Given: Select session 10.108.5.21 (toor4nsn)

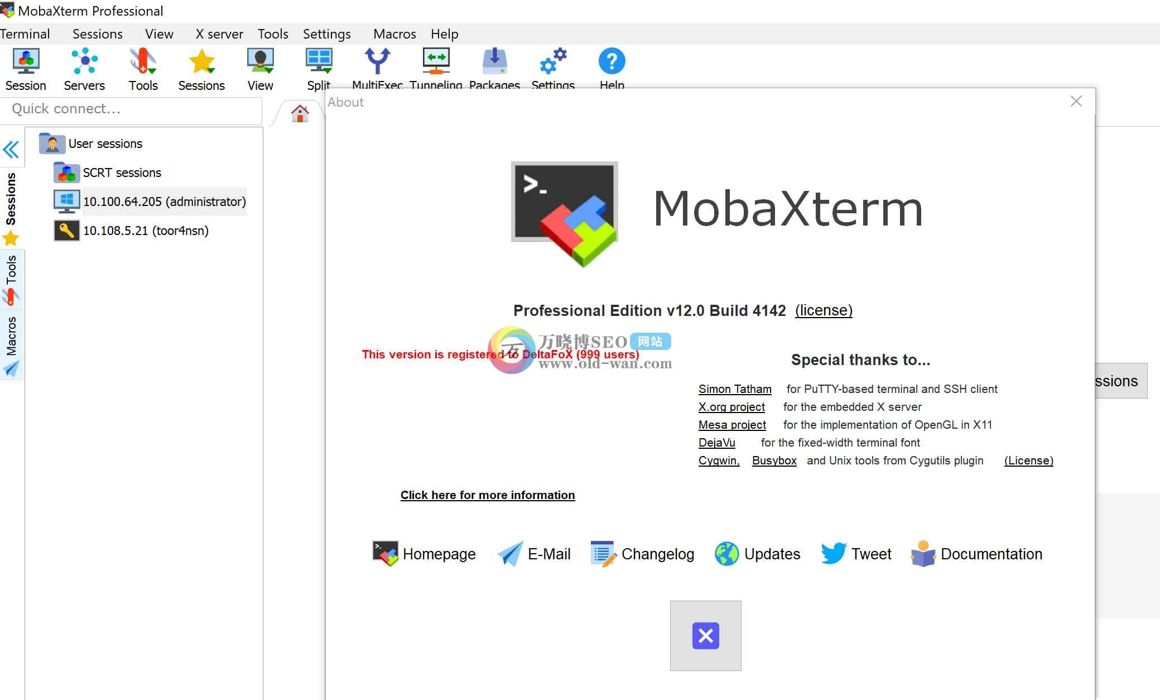Looking at the screenshot, I should 146,231.
